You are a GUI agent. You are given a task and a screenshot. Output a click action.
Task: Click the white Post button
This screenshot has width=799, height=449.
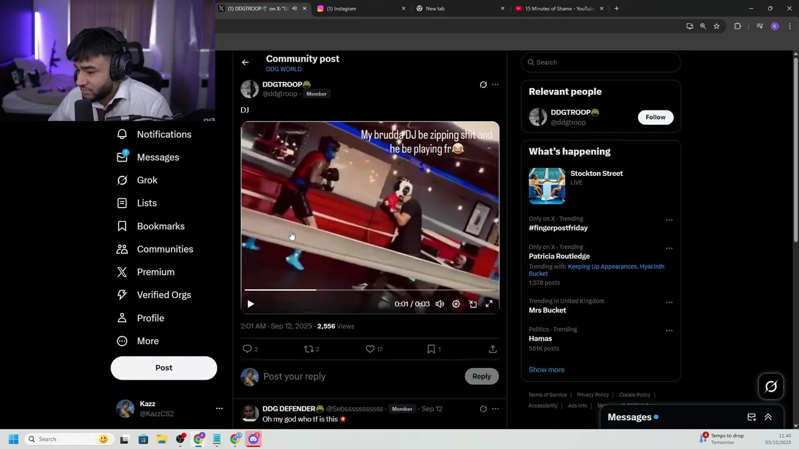tap(164, 368)
